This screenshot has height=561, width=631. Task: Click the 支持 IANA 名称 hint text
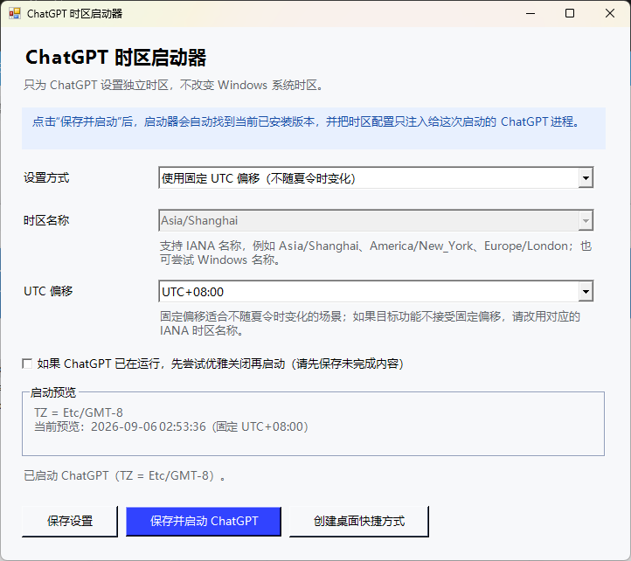[376, 253]
